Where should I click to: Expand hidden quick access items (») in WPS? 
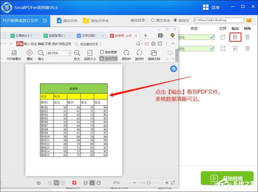pyautogui.click(x=11, y=44)
